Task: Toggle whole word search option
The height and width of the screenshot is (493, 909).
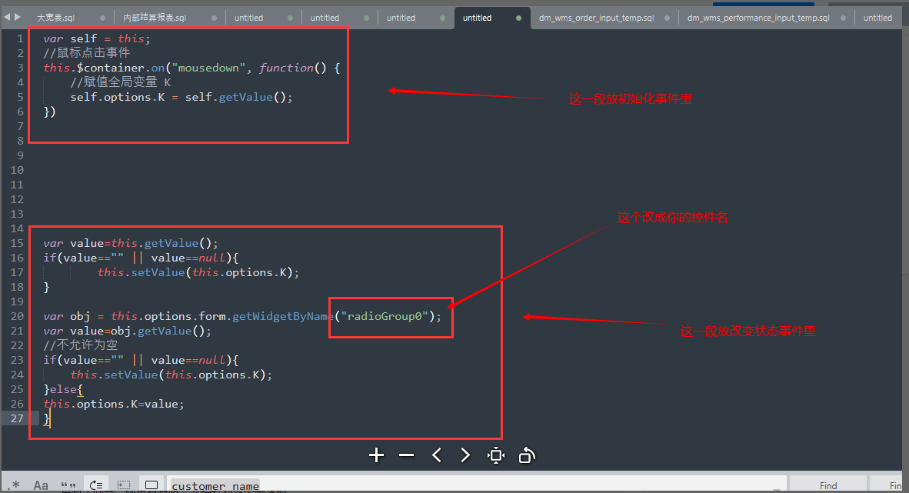Action: pos(68,485)
